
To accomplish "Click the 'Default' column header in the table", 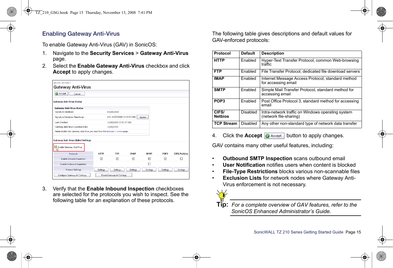I will pyautogui.click(x=248, y=53).
